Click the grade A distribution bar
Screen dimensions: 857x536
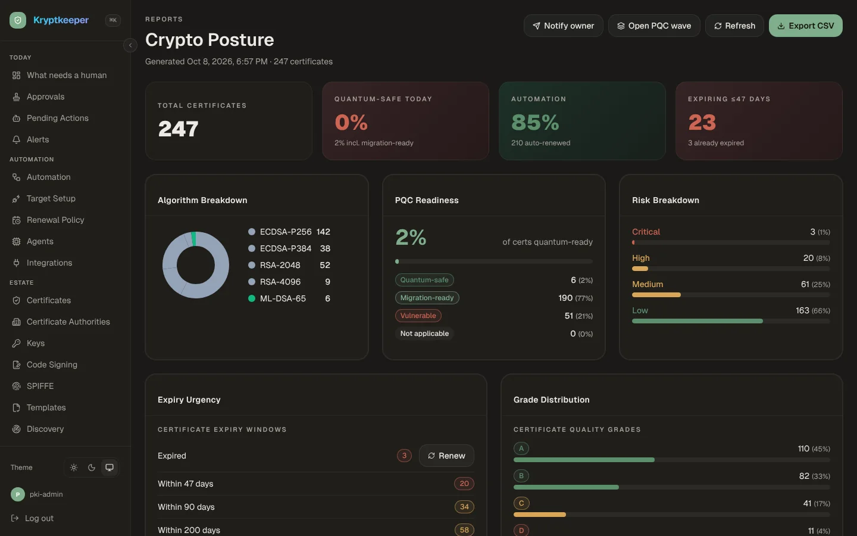click(x=672, y=460)
